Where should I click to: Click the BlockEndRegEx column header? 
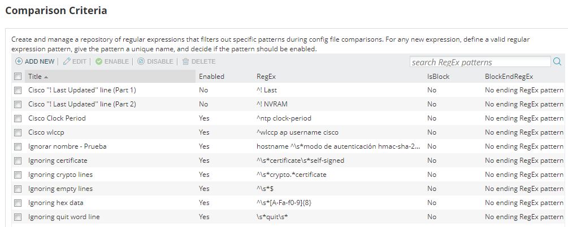click(x=509, y=76)
